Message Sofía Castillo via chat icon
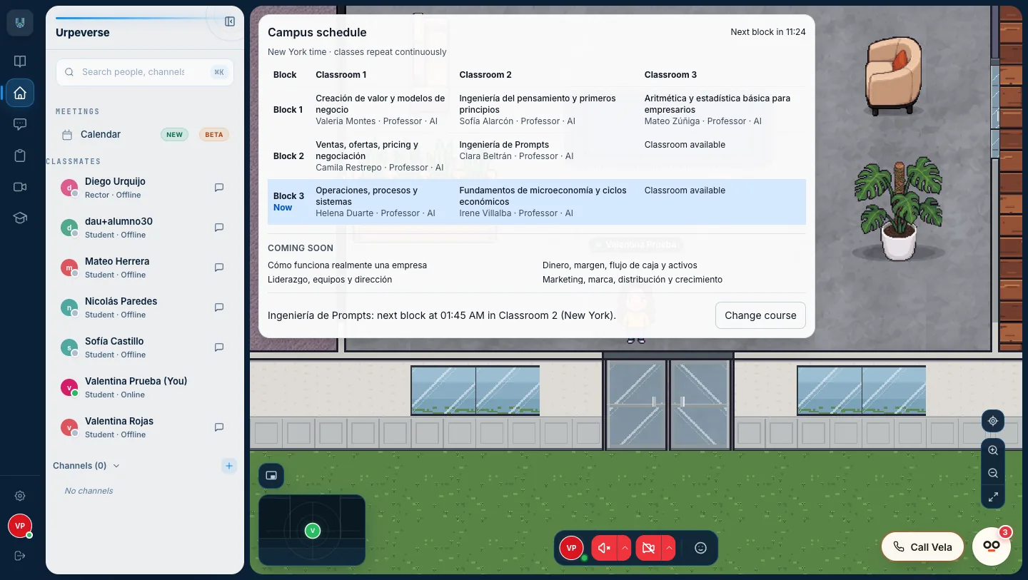Viewport: 1028px width, 580px height. coord(219,347)
